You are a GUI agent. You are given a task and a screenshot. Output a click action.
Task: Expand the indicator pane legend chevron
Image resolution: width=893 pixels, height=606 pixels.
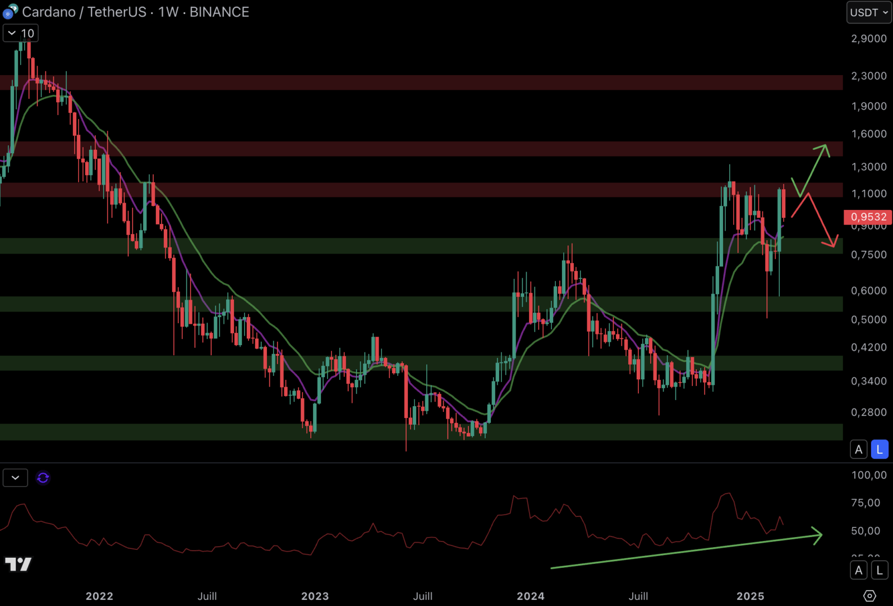(15, 478)
